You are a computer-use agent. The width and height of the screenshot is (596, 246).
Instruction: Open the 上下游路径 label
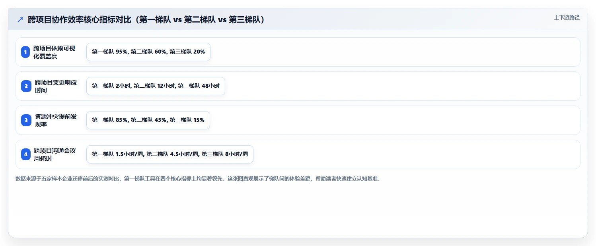pos(567,17)
